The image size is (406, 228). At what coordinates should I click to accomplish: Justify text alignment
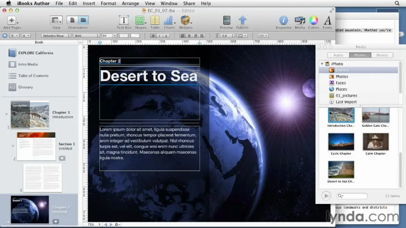202,36
